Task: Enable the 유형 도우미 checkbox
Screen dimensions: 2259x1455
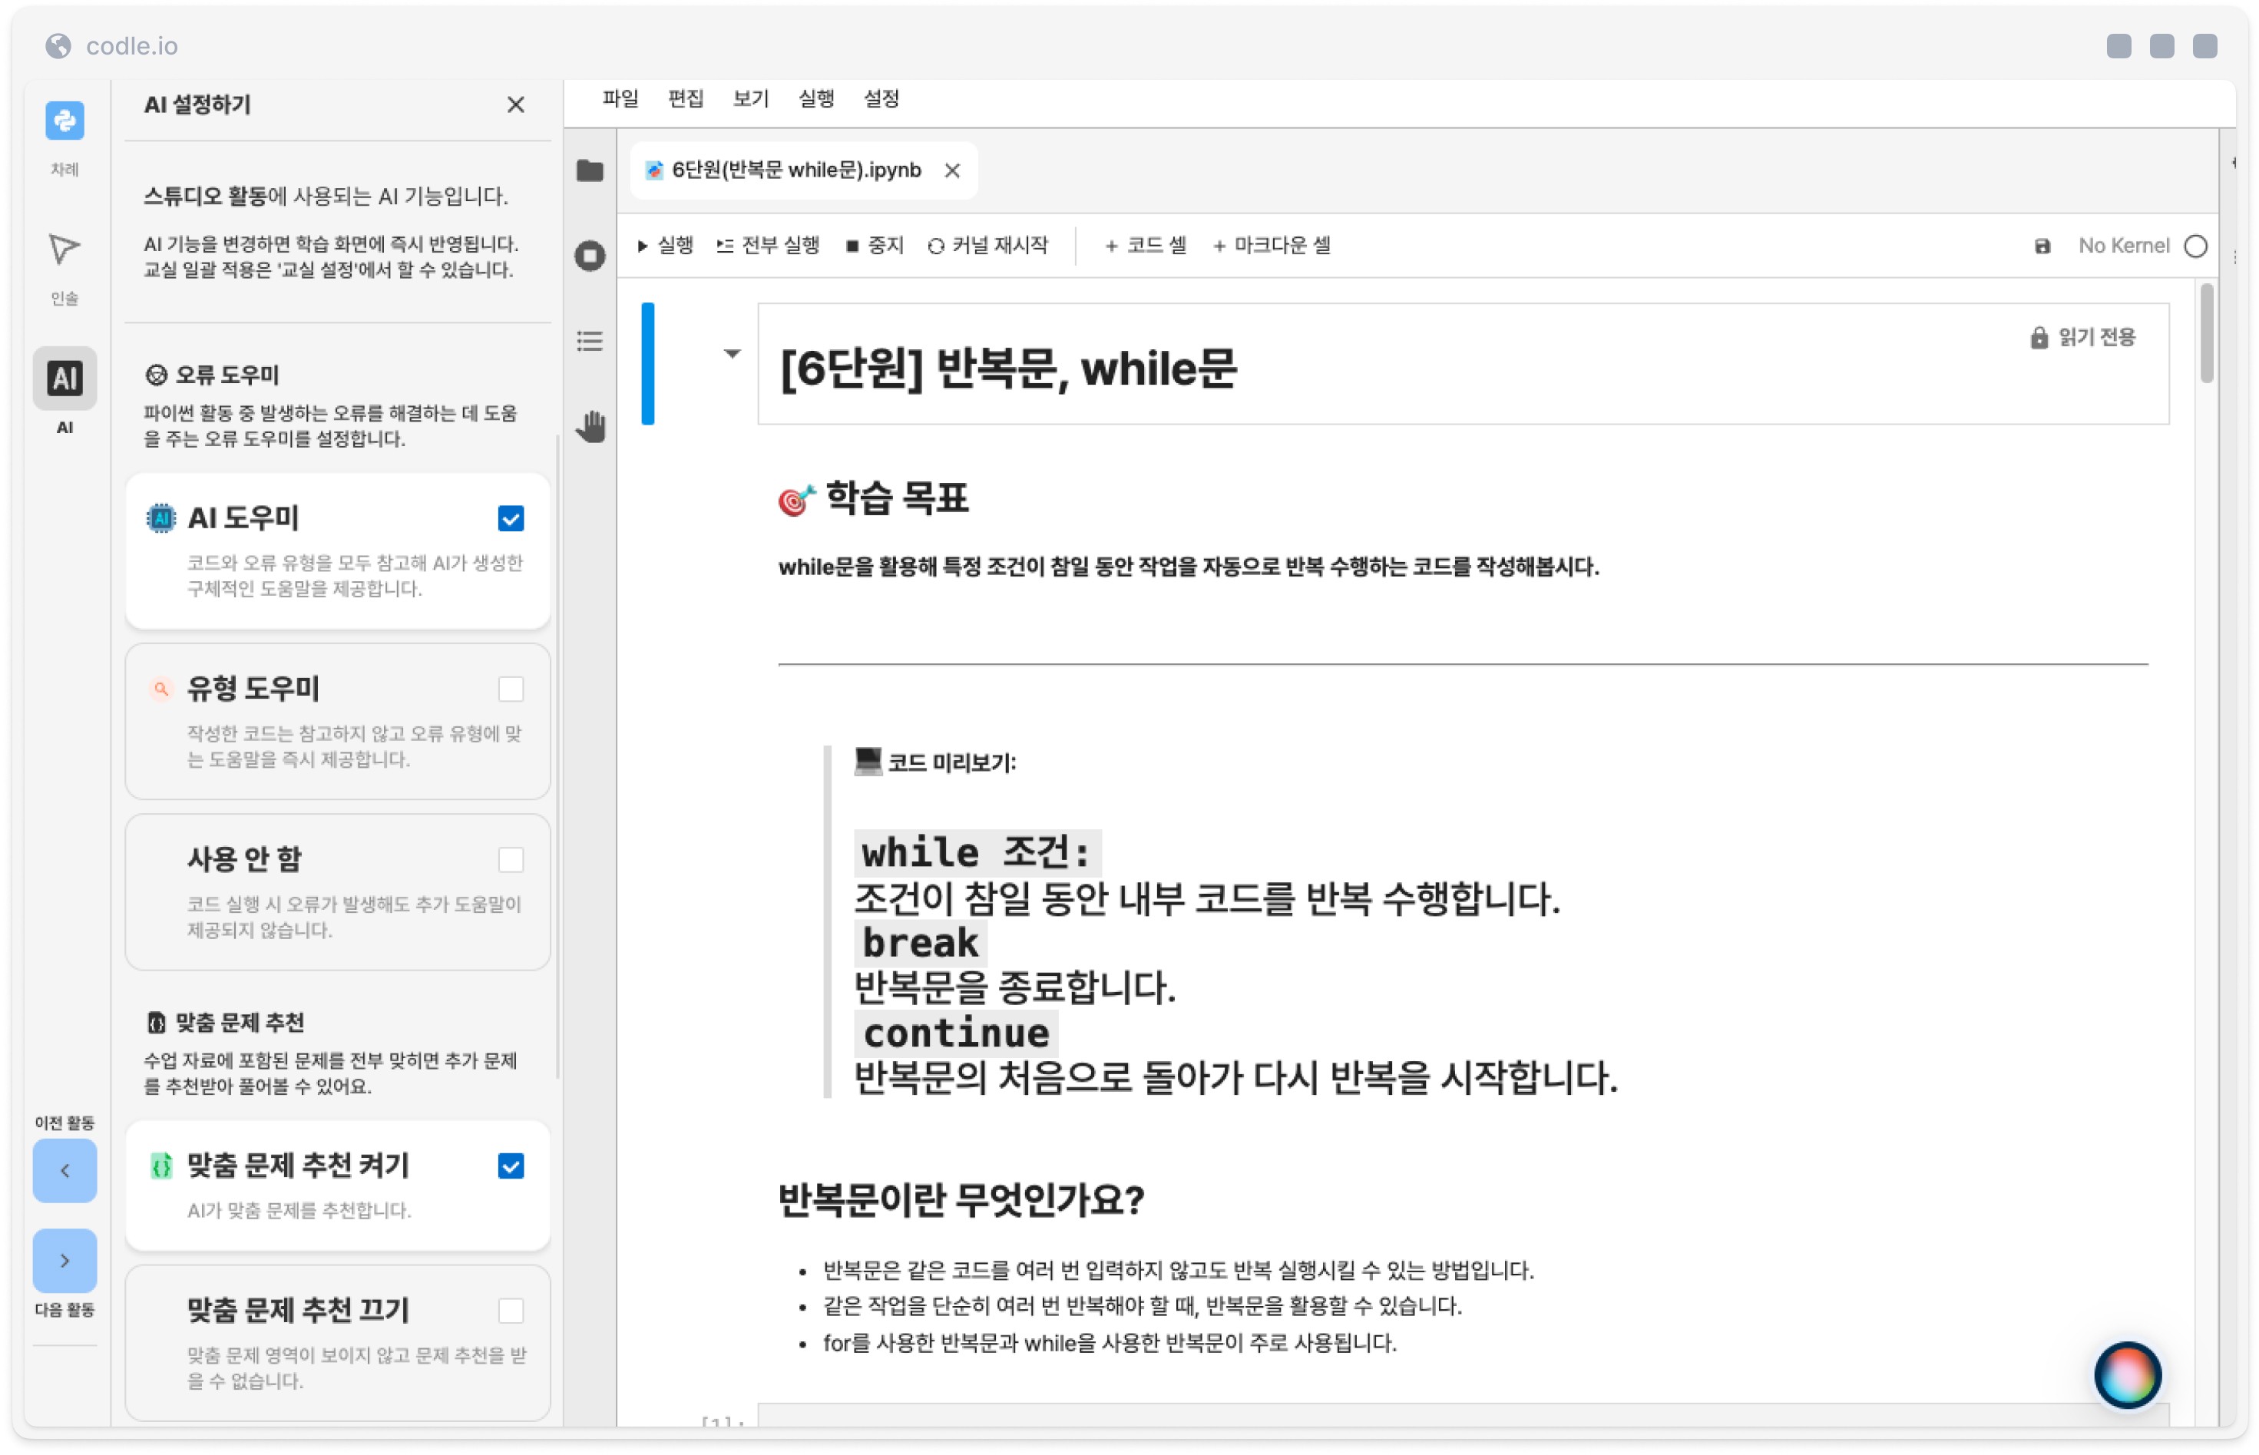Action: pyautogui.click(x=511, y=689)
